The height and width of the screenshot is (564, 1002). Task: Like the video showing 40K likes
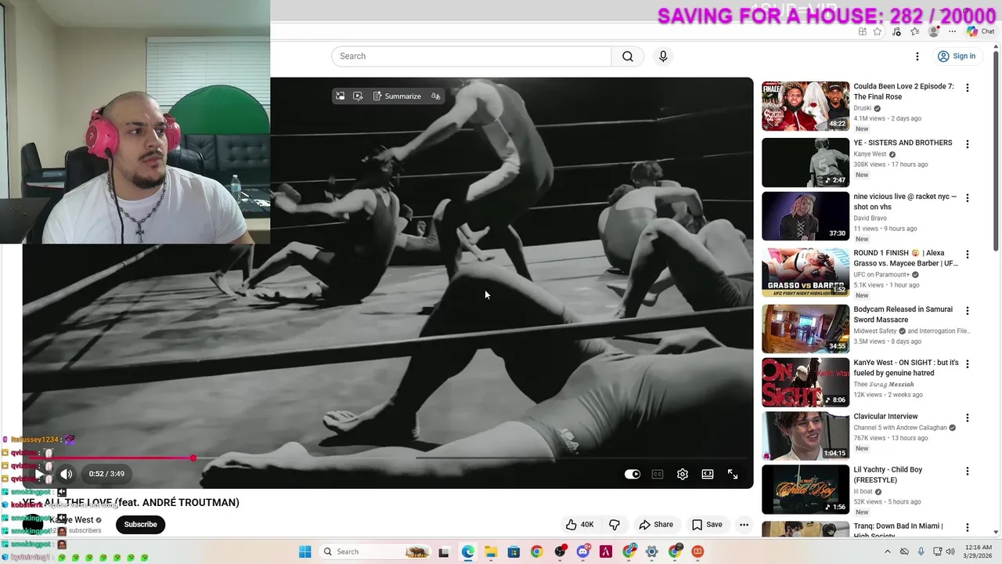click(579, 525)
